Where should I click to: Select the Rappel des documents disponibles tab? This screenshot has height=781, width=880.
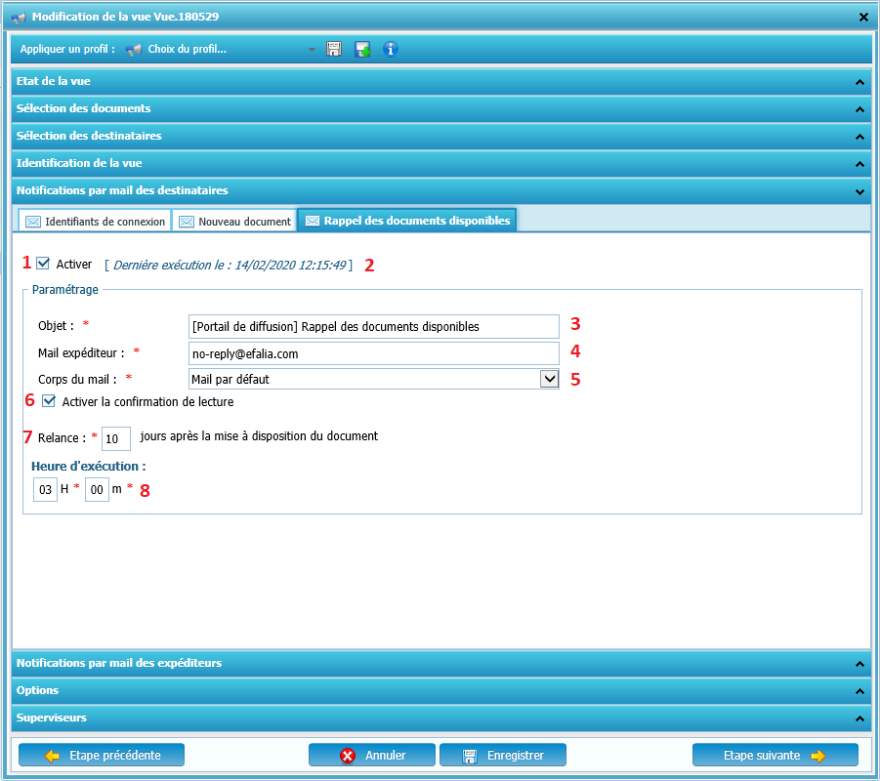(406, 221)
